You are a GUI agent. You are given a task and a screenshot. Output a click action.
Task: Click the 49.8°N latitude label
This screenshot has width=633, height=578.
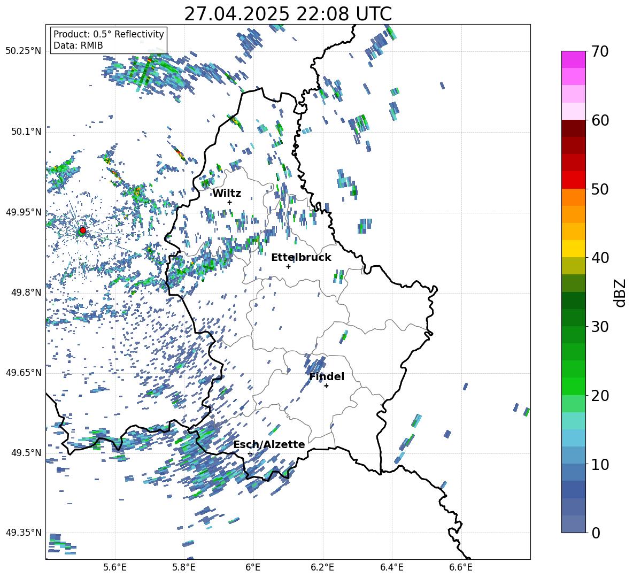pos(26,292)
